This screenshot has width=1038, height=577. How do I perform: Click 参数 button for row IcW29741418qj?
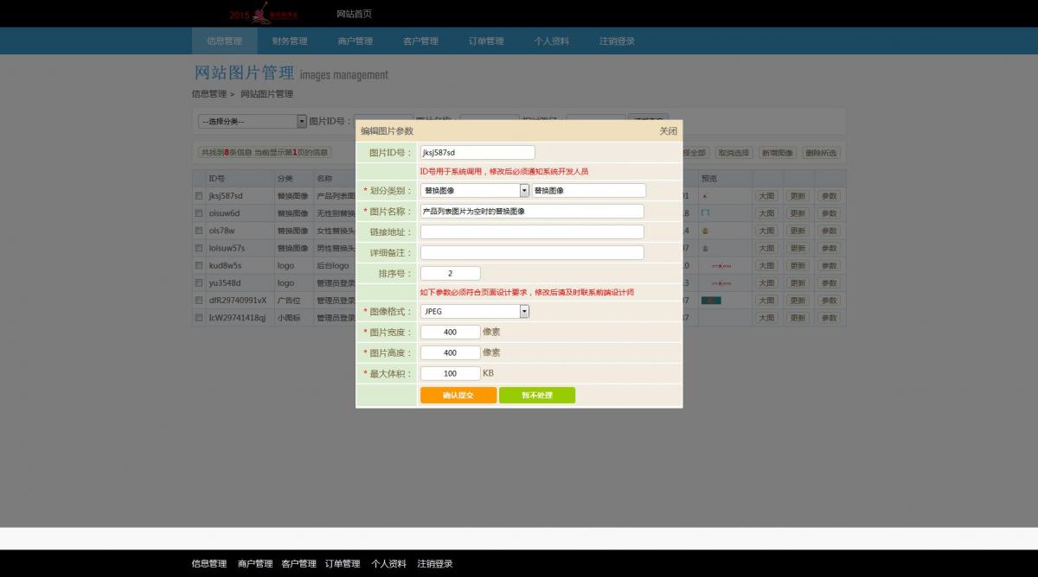pyautogui.click(x=829, y=318)
